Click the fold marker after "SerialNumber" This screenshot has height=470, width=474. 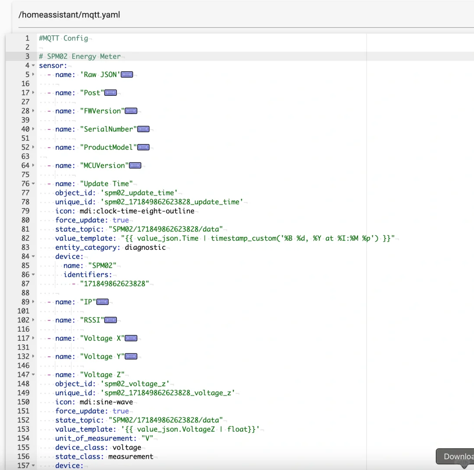143,129
